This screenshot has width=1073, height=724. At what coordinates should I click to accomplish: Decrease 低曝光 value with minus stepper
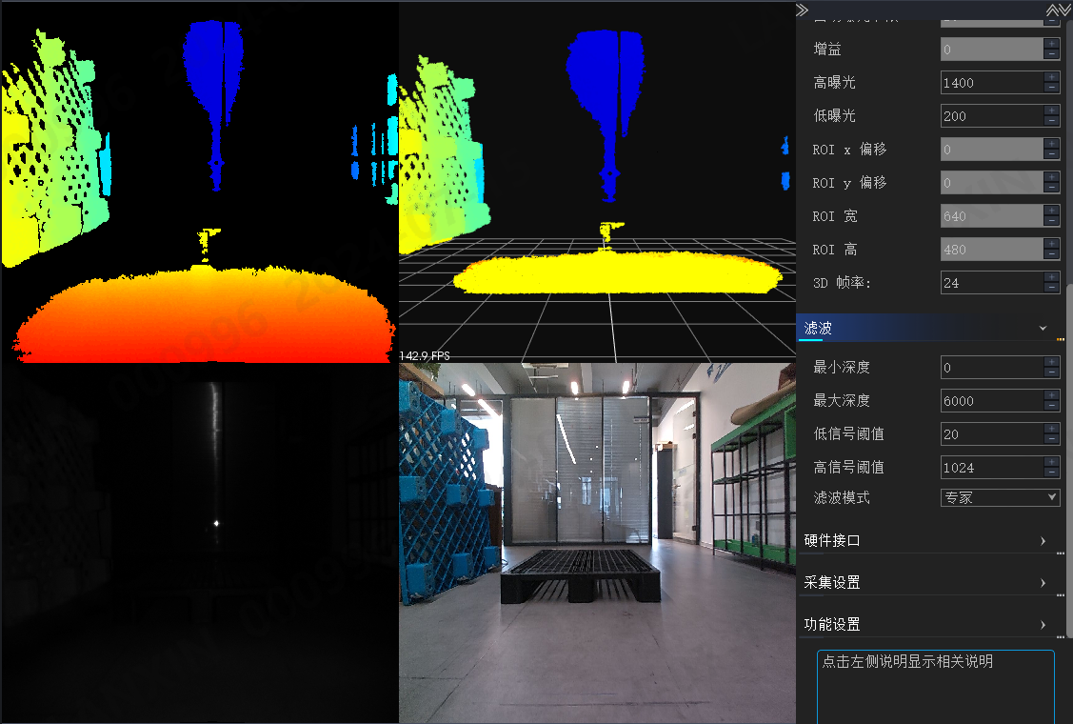[1052, 121]
